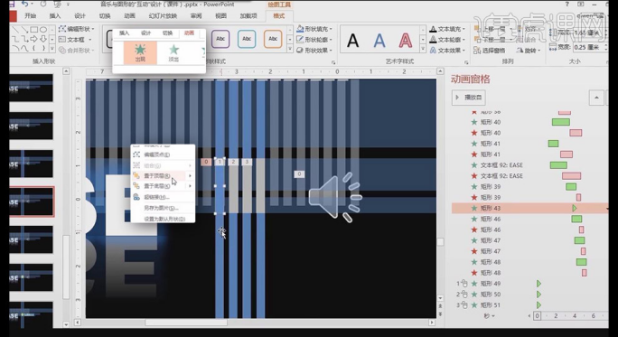Open the 秒 timeline zoom dropdown
The width and height of the screenshot is (618, 337).
tap(489, 315)
